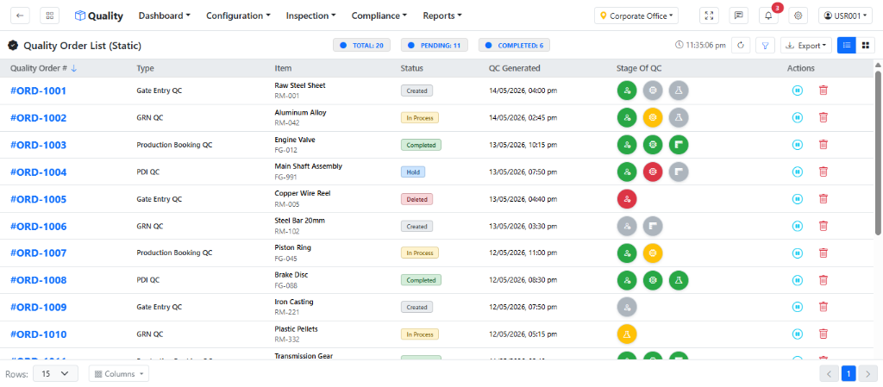
Task: Open the Corporate Office location dropdown
Action: pos(636,16)
